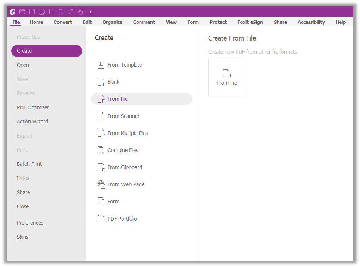Select Index in the File sidebar
This screenshot has width=360, height=267.
click(23, 178)
